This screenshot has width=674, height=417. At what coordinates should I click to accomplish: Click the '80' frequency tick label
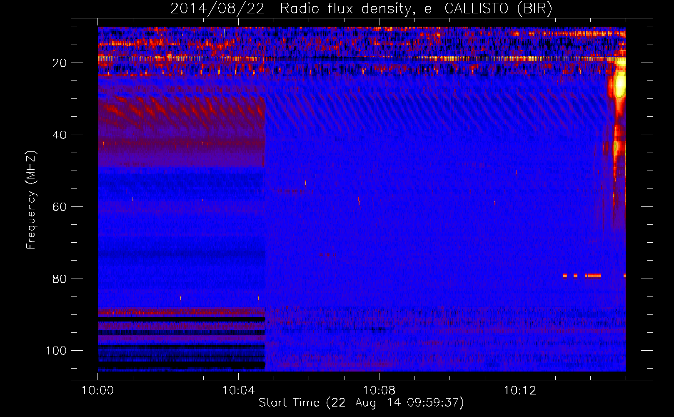pos(60,279)
